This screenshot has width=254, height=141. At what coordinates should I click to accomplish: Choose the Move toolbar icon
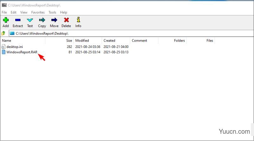pyautogui.click(x=54, y=20)
